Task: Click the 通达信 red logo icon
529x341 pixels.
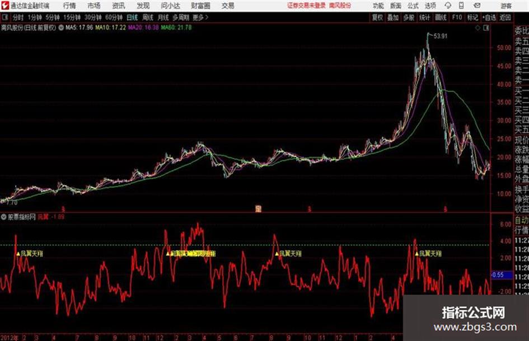Action: 5,6
